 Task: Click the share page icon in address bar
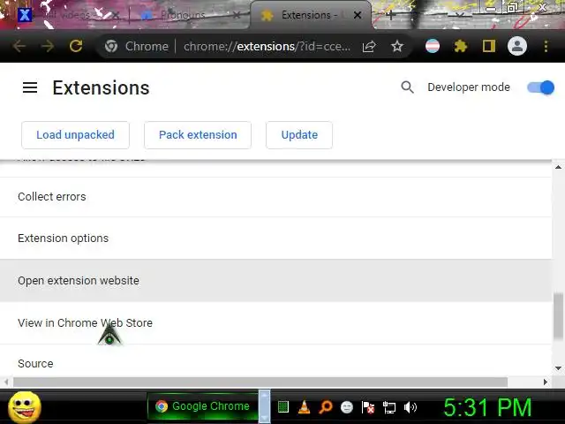pyautogui.click(x=369, y=46)
